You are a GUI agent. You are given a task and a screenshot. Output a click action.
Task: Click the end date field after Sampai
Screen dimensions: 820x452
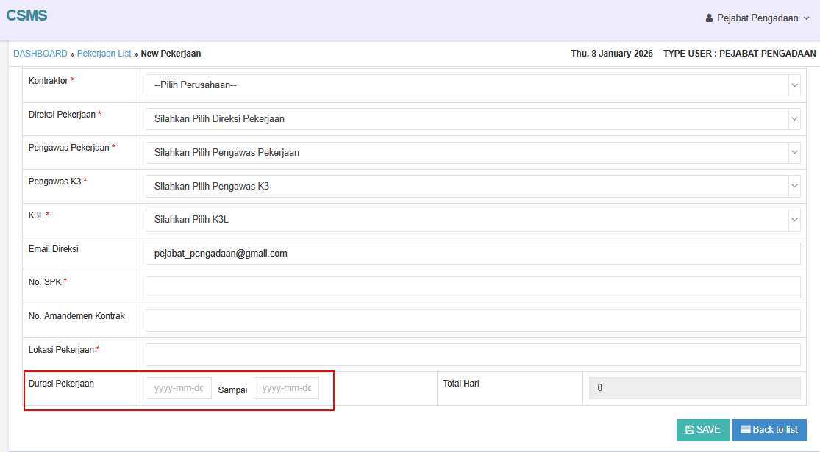[x=286, y=388]
